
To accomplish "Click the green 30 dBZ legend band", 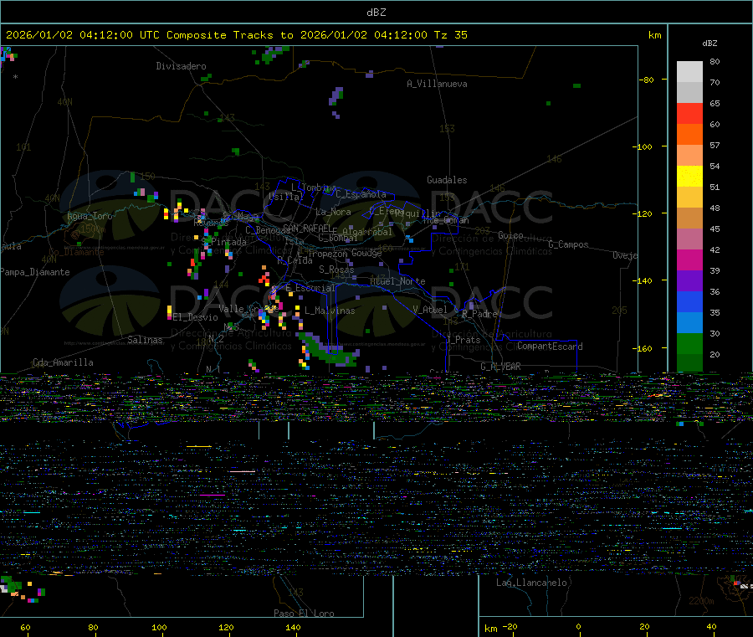I will 689,343.
